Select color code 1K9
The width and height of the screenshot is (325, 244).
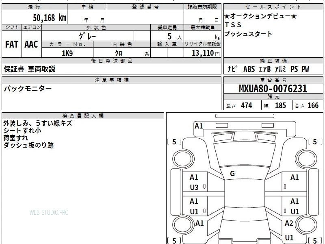click(67, 53)
